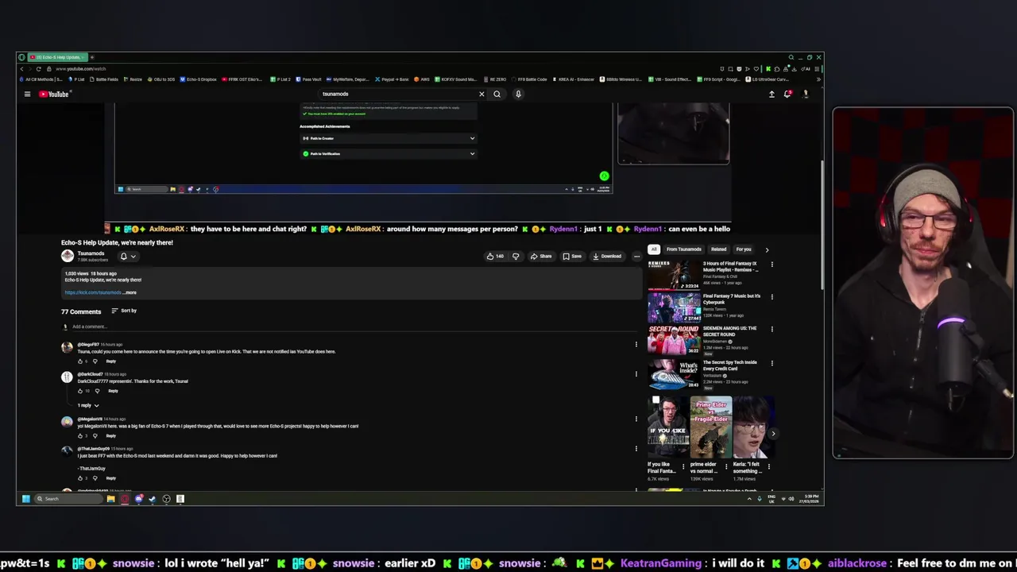
Task: Click the voice search microphone icon
Action: [518, 94]
